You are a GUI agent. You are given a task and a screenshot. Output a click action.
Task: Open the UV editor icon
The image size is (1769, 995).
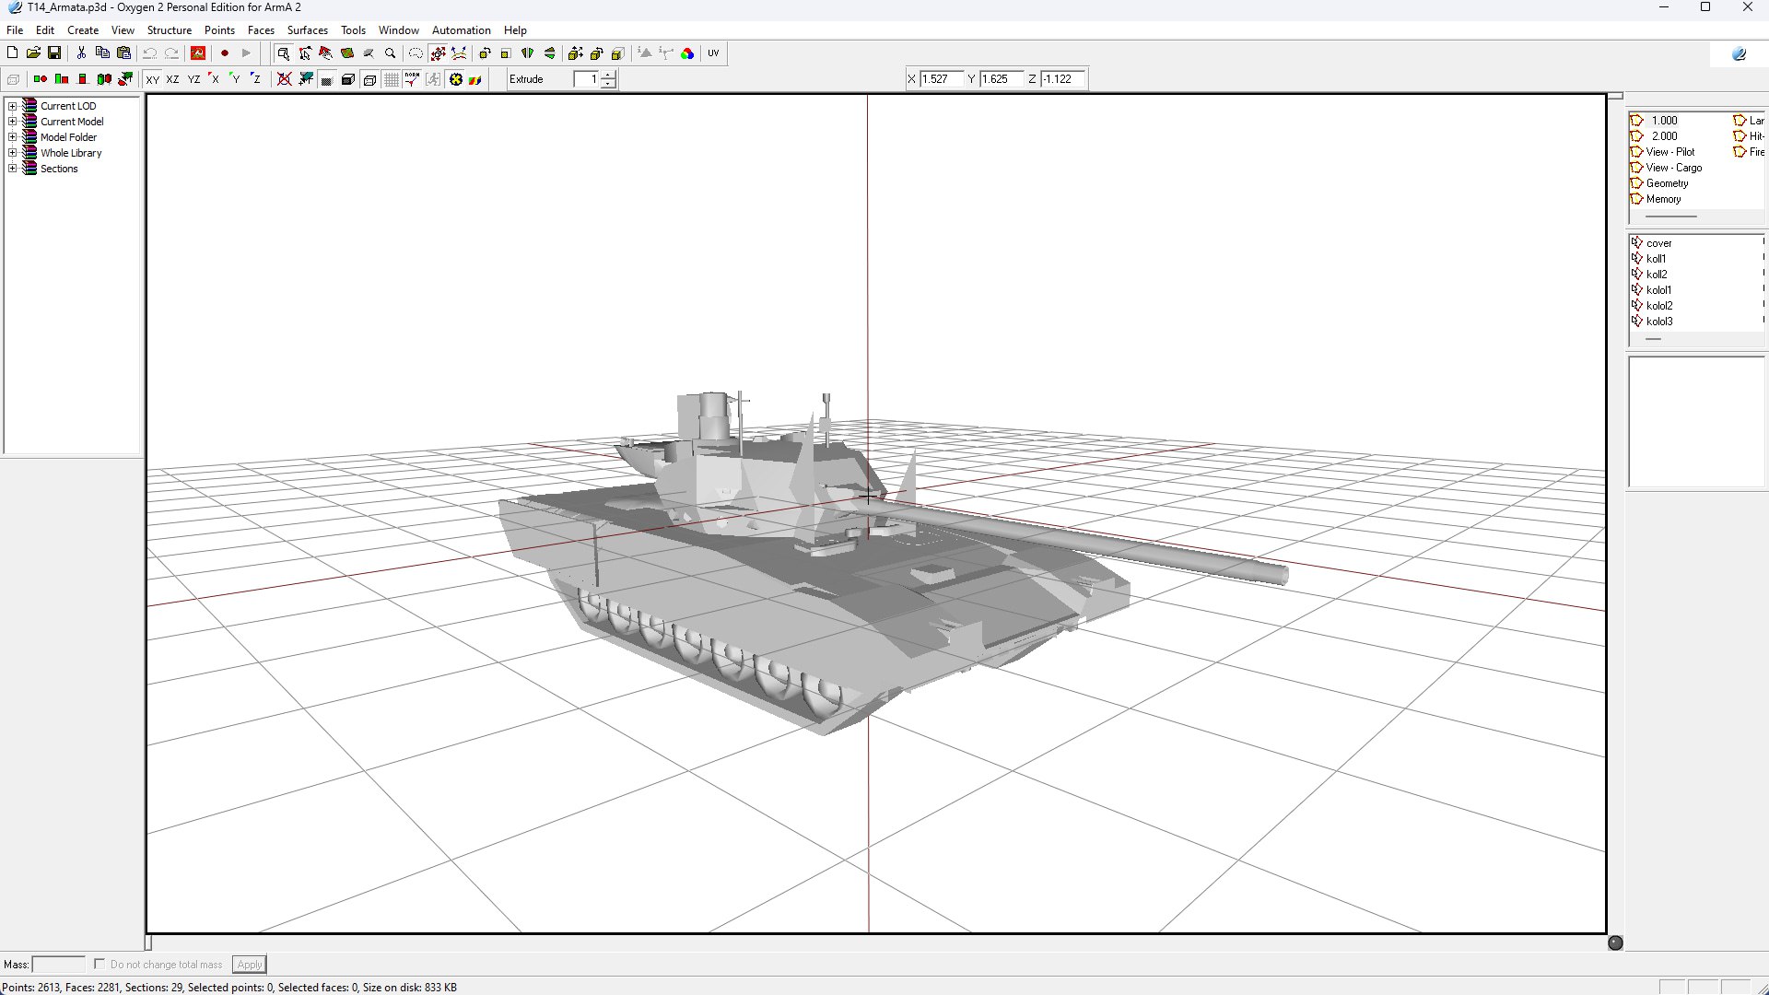713,53
